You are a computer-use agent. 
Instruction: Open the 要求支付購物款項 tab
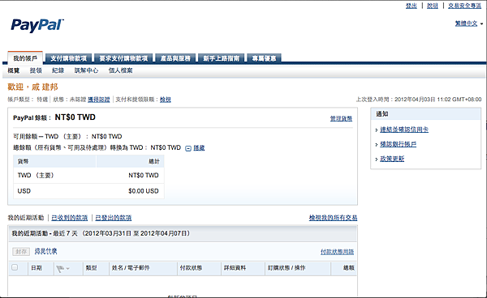click(123, 58)
